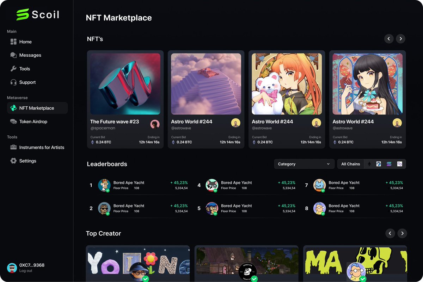Click the 0XC7...9368 wallet address
This screenshot has height=282, width=423.
pos(32,265)
